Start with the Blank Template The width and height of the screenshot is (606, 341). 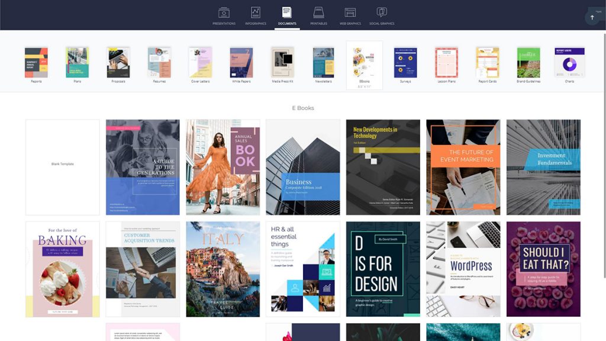point(63,167)
